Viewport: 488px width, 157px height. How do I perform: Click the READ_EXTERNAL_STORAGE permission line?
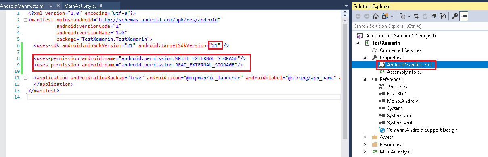pos(138,65)
